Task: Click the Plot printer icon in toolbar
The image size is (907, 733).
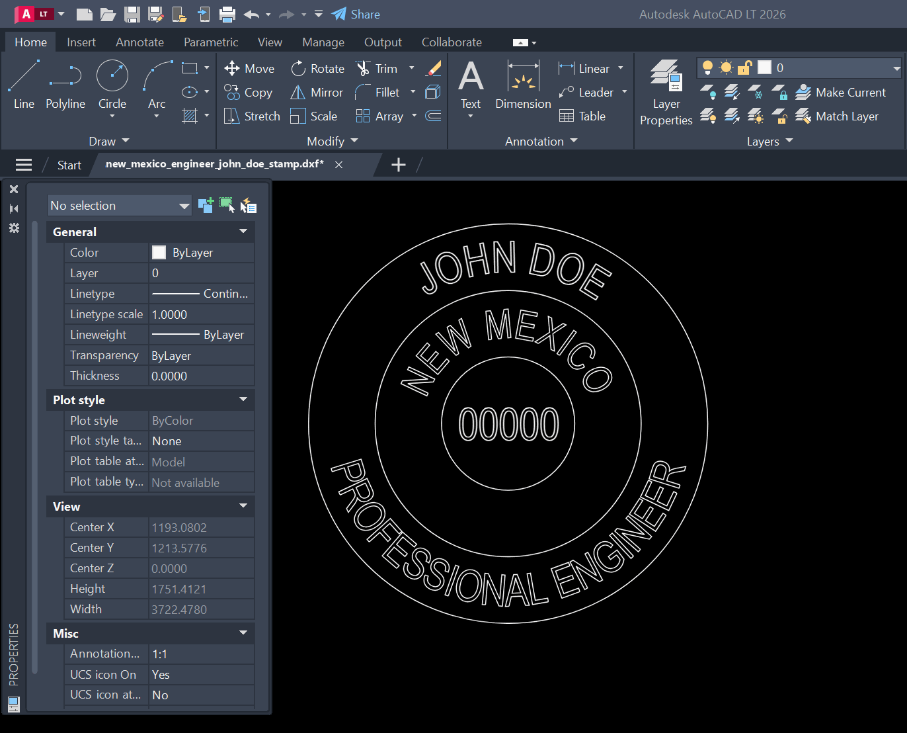Action: point(227,14)
